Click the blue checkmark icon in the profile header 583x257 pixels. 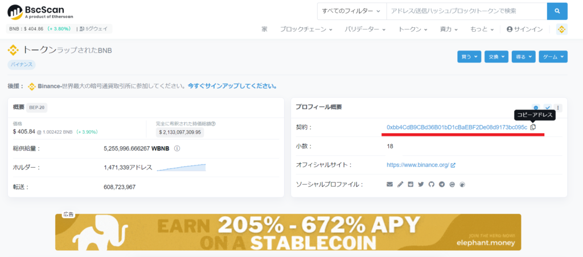(x=547, y=108)
